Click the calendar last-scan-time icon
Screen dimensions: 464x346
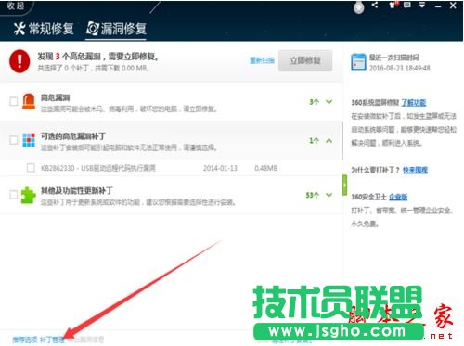[358, 62]
